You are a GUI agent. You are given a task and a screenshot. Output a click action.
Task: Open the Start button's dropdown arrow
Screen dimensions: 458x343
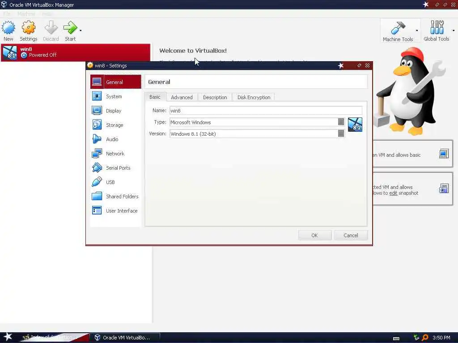point(81,30)
